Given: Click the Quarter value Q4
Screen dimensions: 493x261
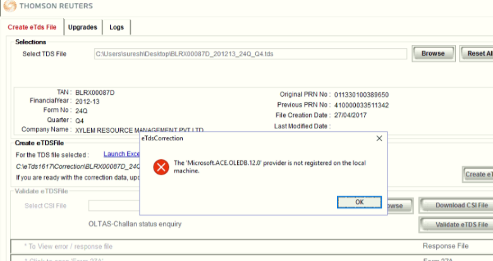Looking at the screenshot, I should [x=80, y=121].
